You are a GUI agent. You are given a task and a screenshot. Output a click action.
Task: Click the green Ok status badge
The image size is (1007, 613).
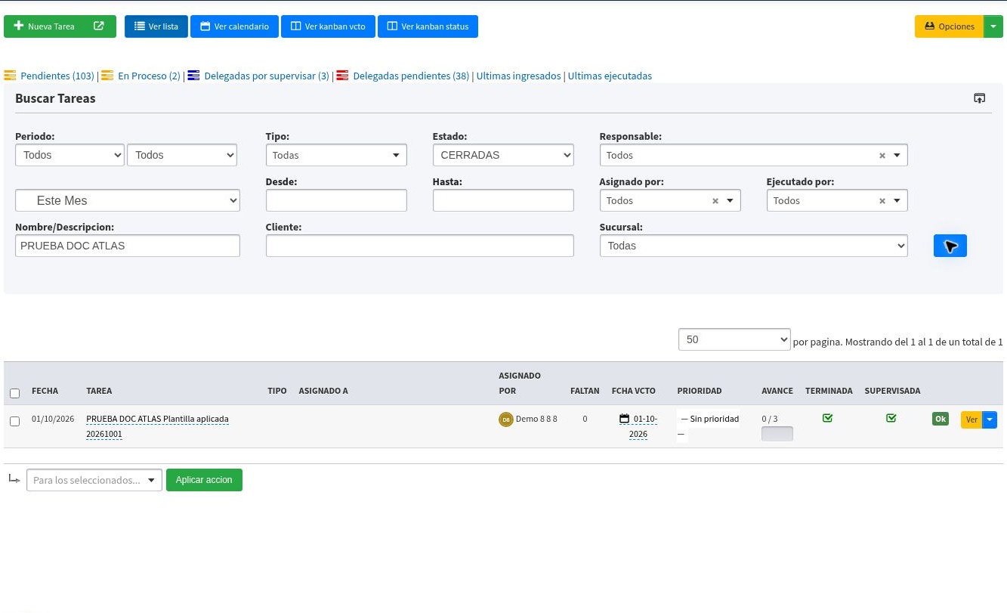[x=941, y=420]
